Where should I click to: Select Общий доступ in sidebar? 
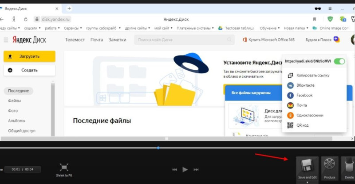click(22, 131)
